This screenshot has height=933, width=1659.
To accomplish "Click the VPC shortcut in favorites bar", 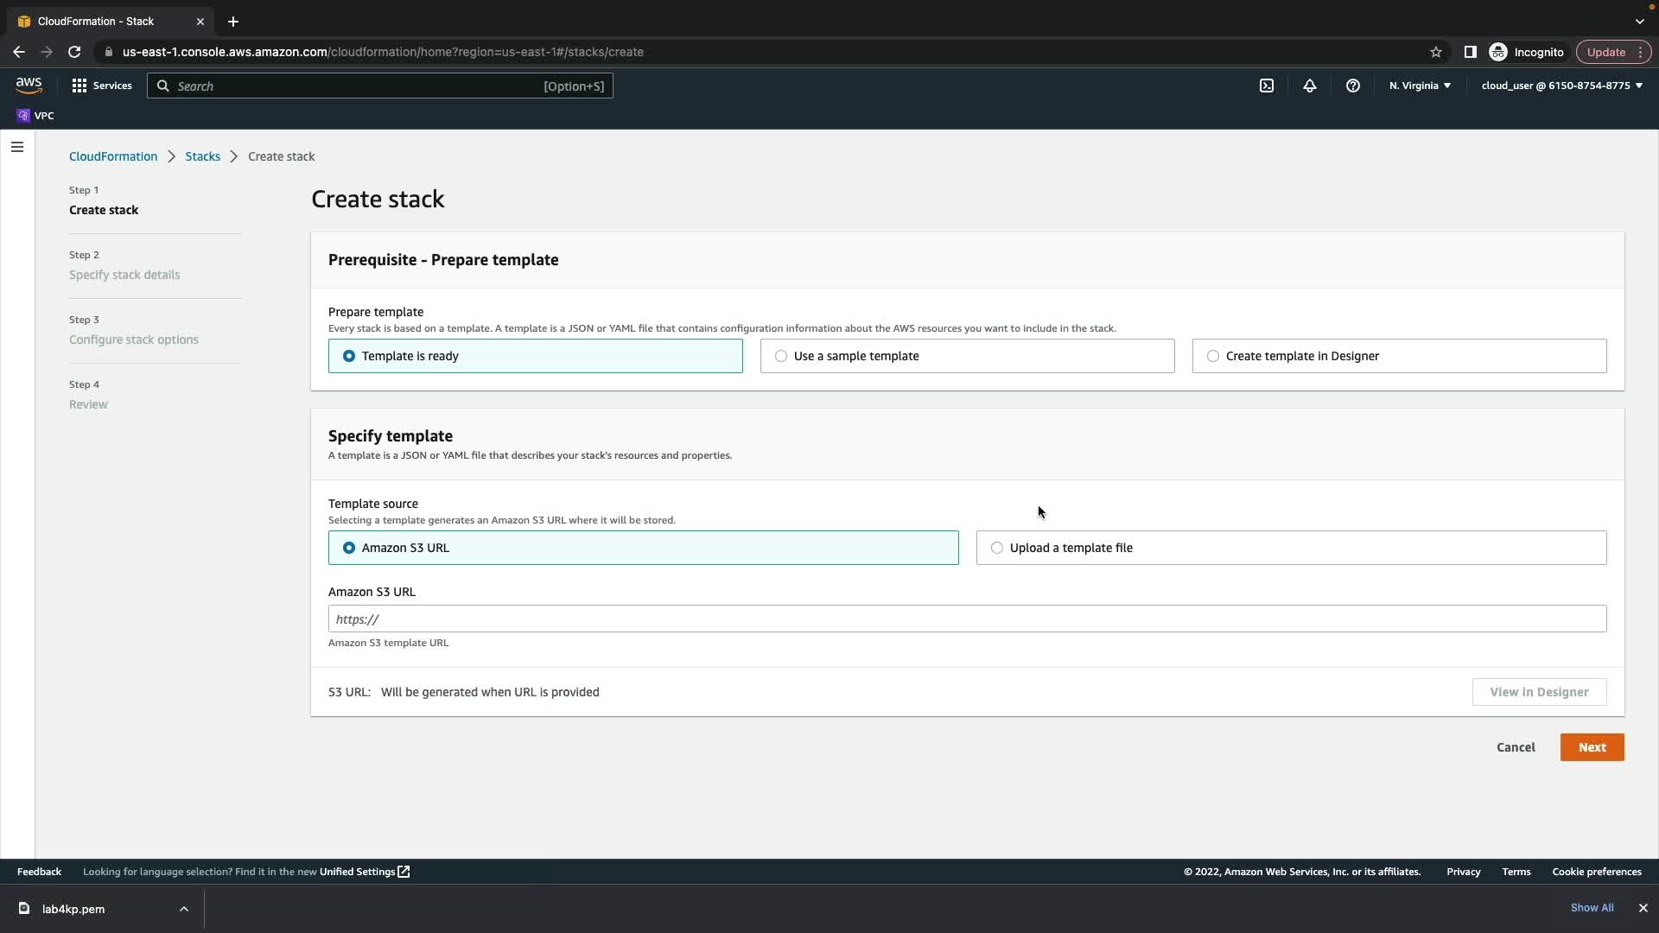I will click(35, 116).
